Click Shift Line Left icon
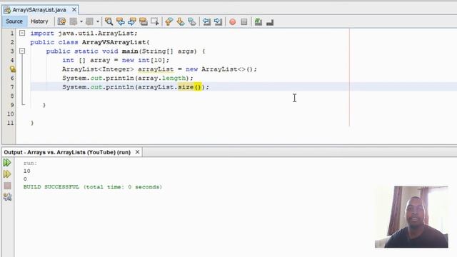 [x=206, y=21]
